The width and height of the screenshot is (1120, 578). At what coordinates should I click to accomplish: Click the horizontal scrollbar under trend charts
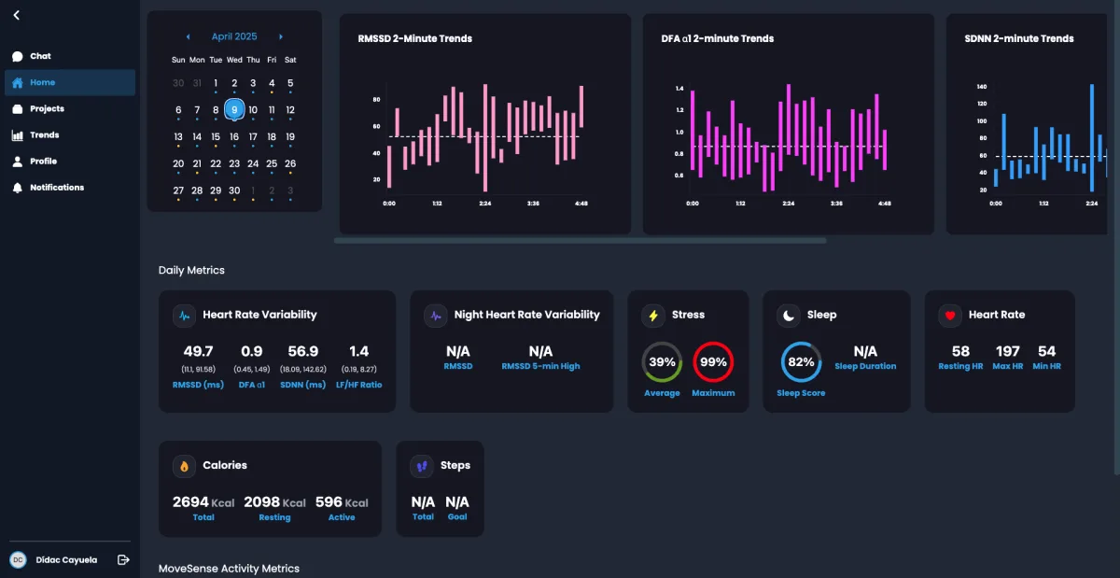(581, 240)
